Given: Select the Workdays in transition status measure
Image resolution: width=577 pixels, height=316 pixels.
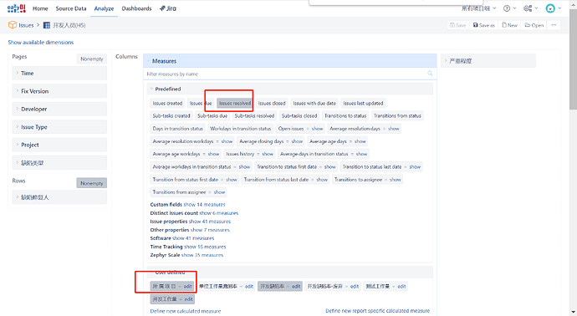Looking at the screenshot, I should (x=240, y=129).
